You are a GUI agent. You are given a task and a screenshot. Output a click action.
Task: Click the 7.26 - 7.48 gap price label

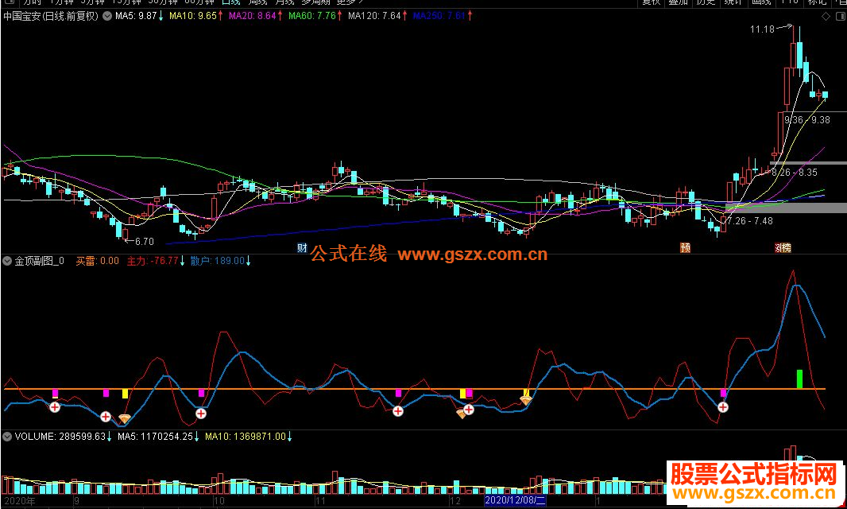tap(750, 221)
